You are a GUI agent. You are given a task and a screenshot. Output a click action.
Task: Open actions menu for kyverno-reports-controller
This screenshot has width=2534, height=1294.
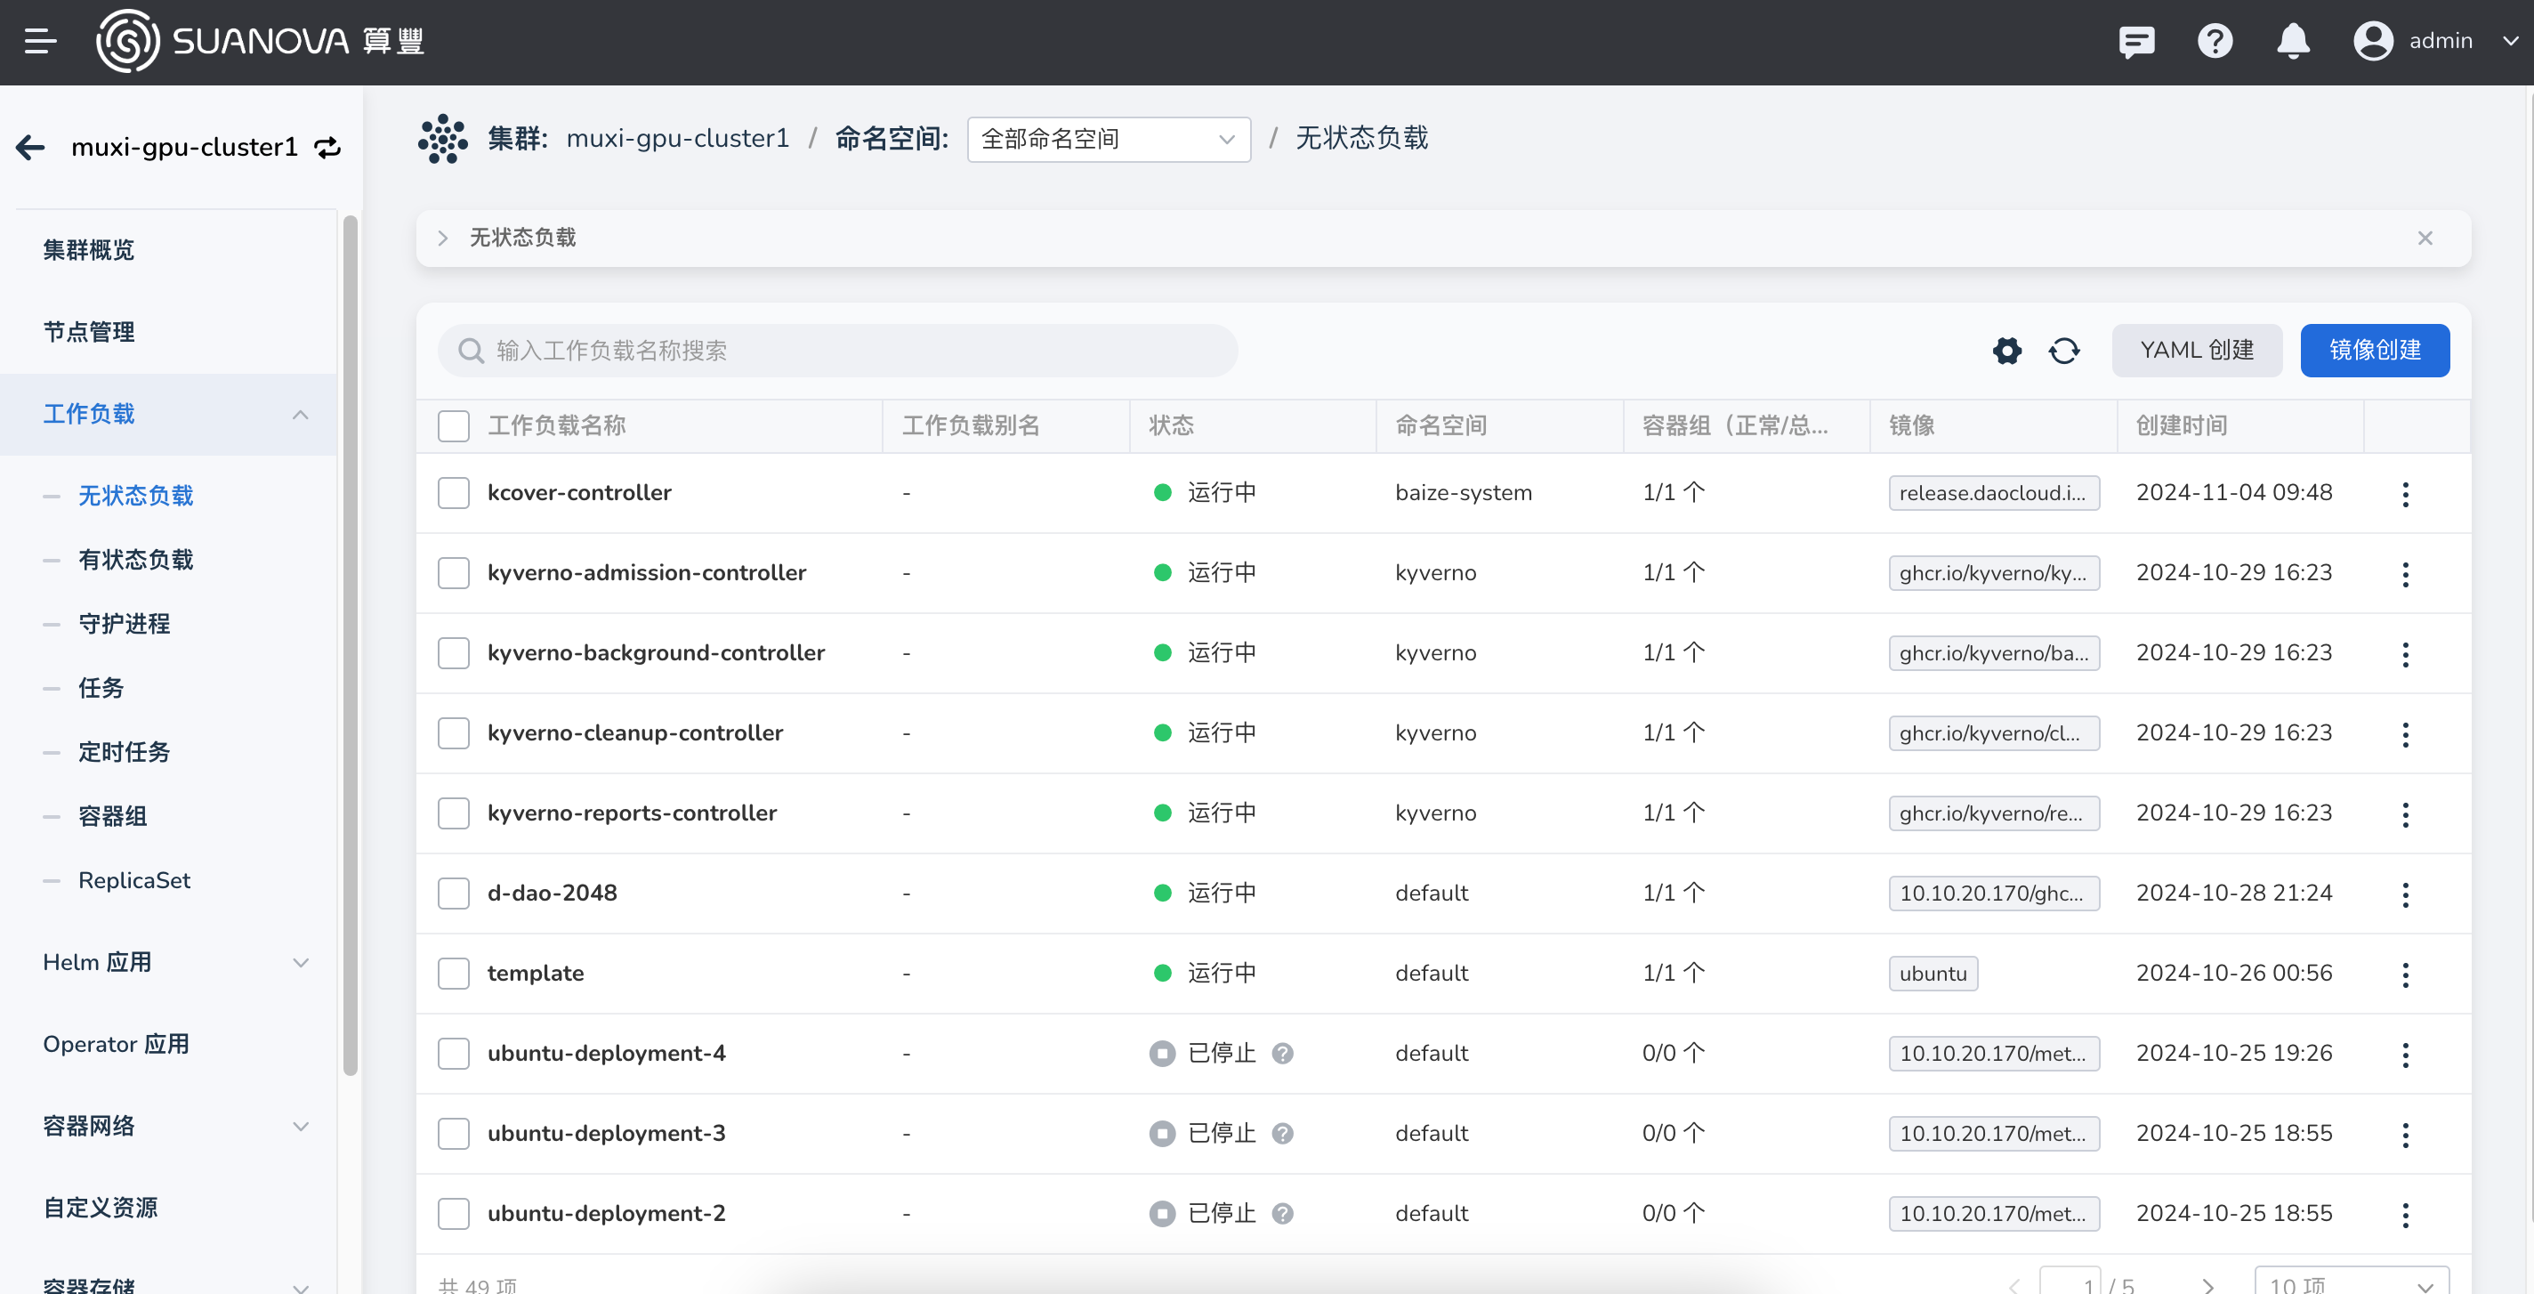pyautogui.click(x=2405, y=813)
